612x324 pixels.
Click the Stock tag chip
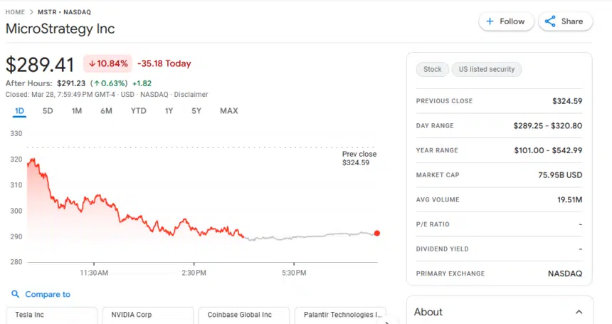[x=432, y=69]
